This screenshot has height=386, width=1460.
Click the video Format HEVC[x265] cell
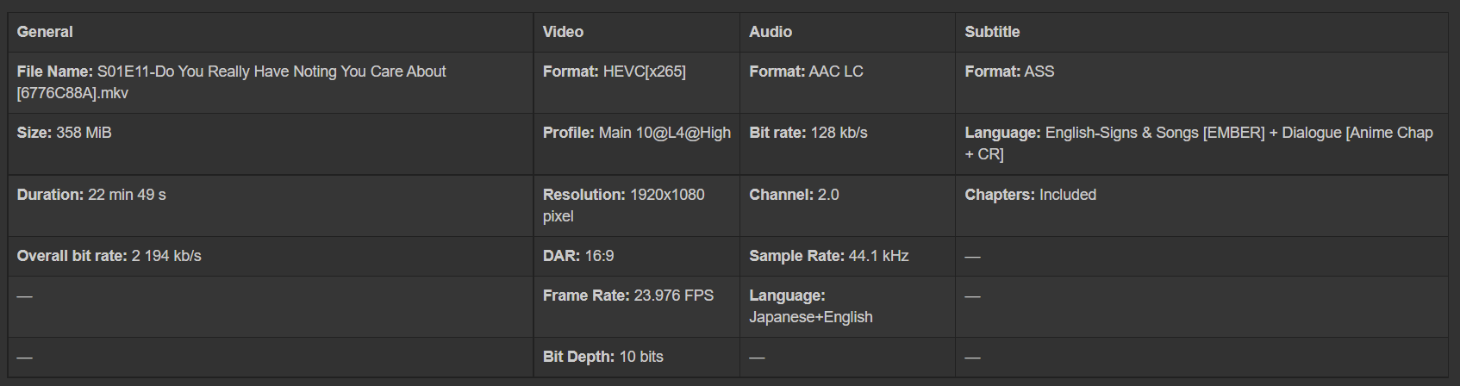coord(615,72)
